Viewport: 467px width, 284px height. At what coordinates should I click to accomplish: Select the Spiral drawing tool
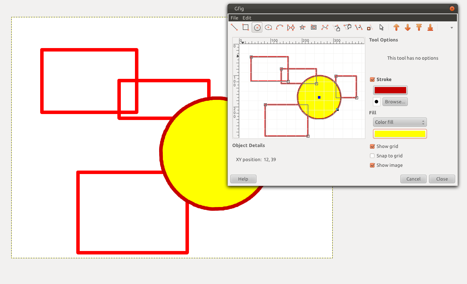coord(313,27)
